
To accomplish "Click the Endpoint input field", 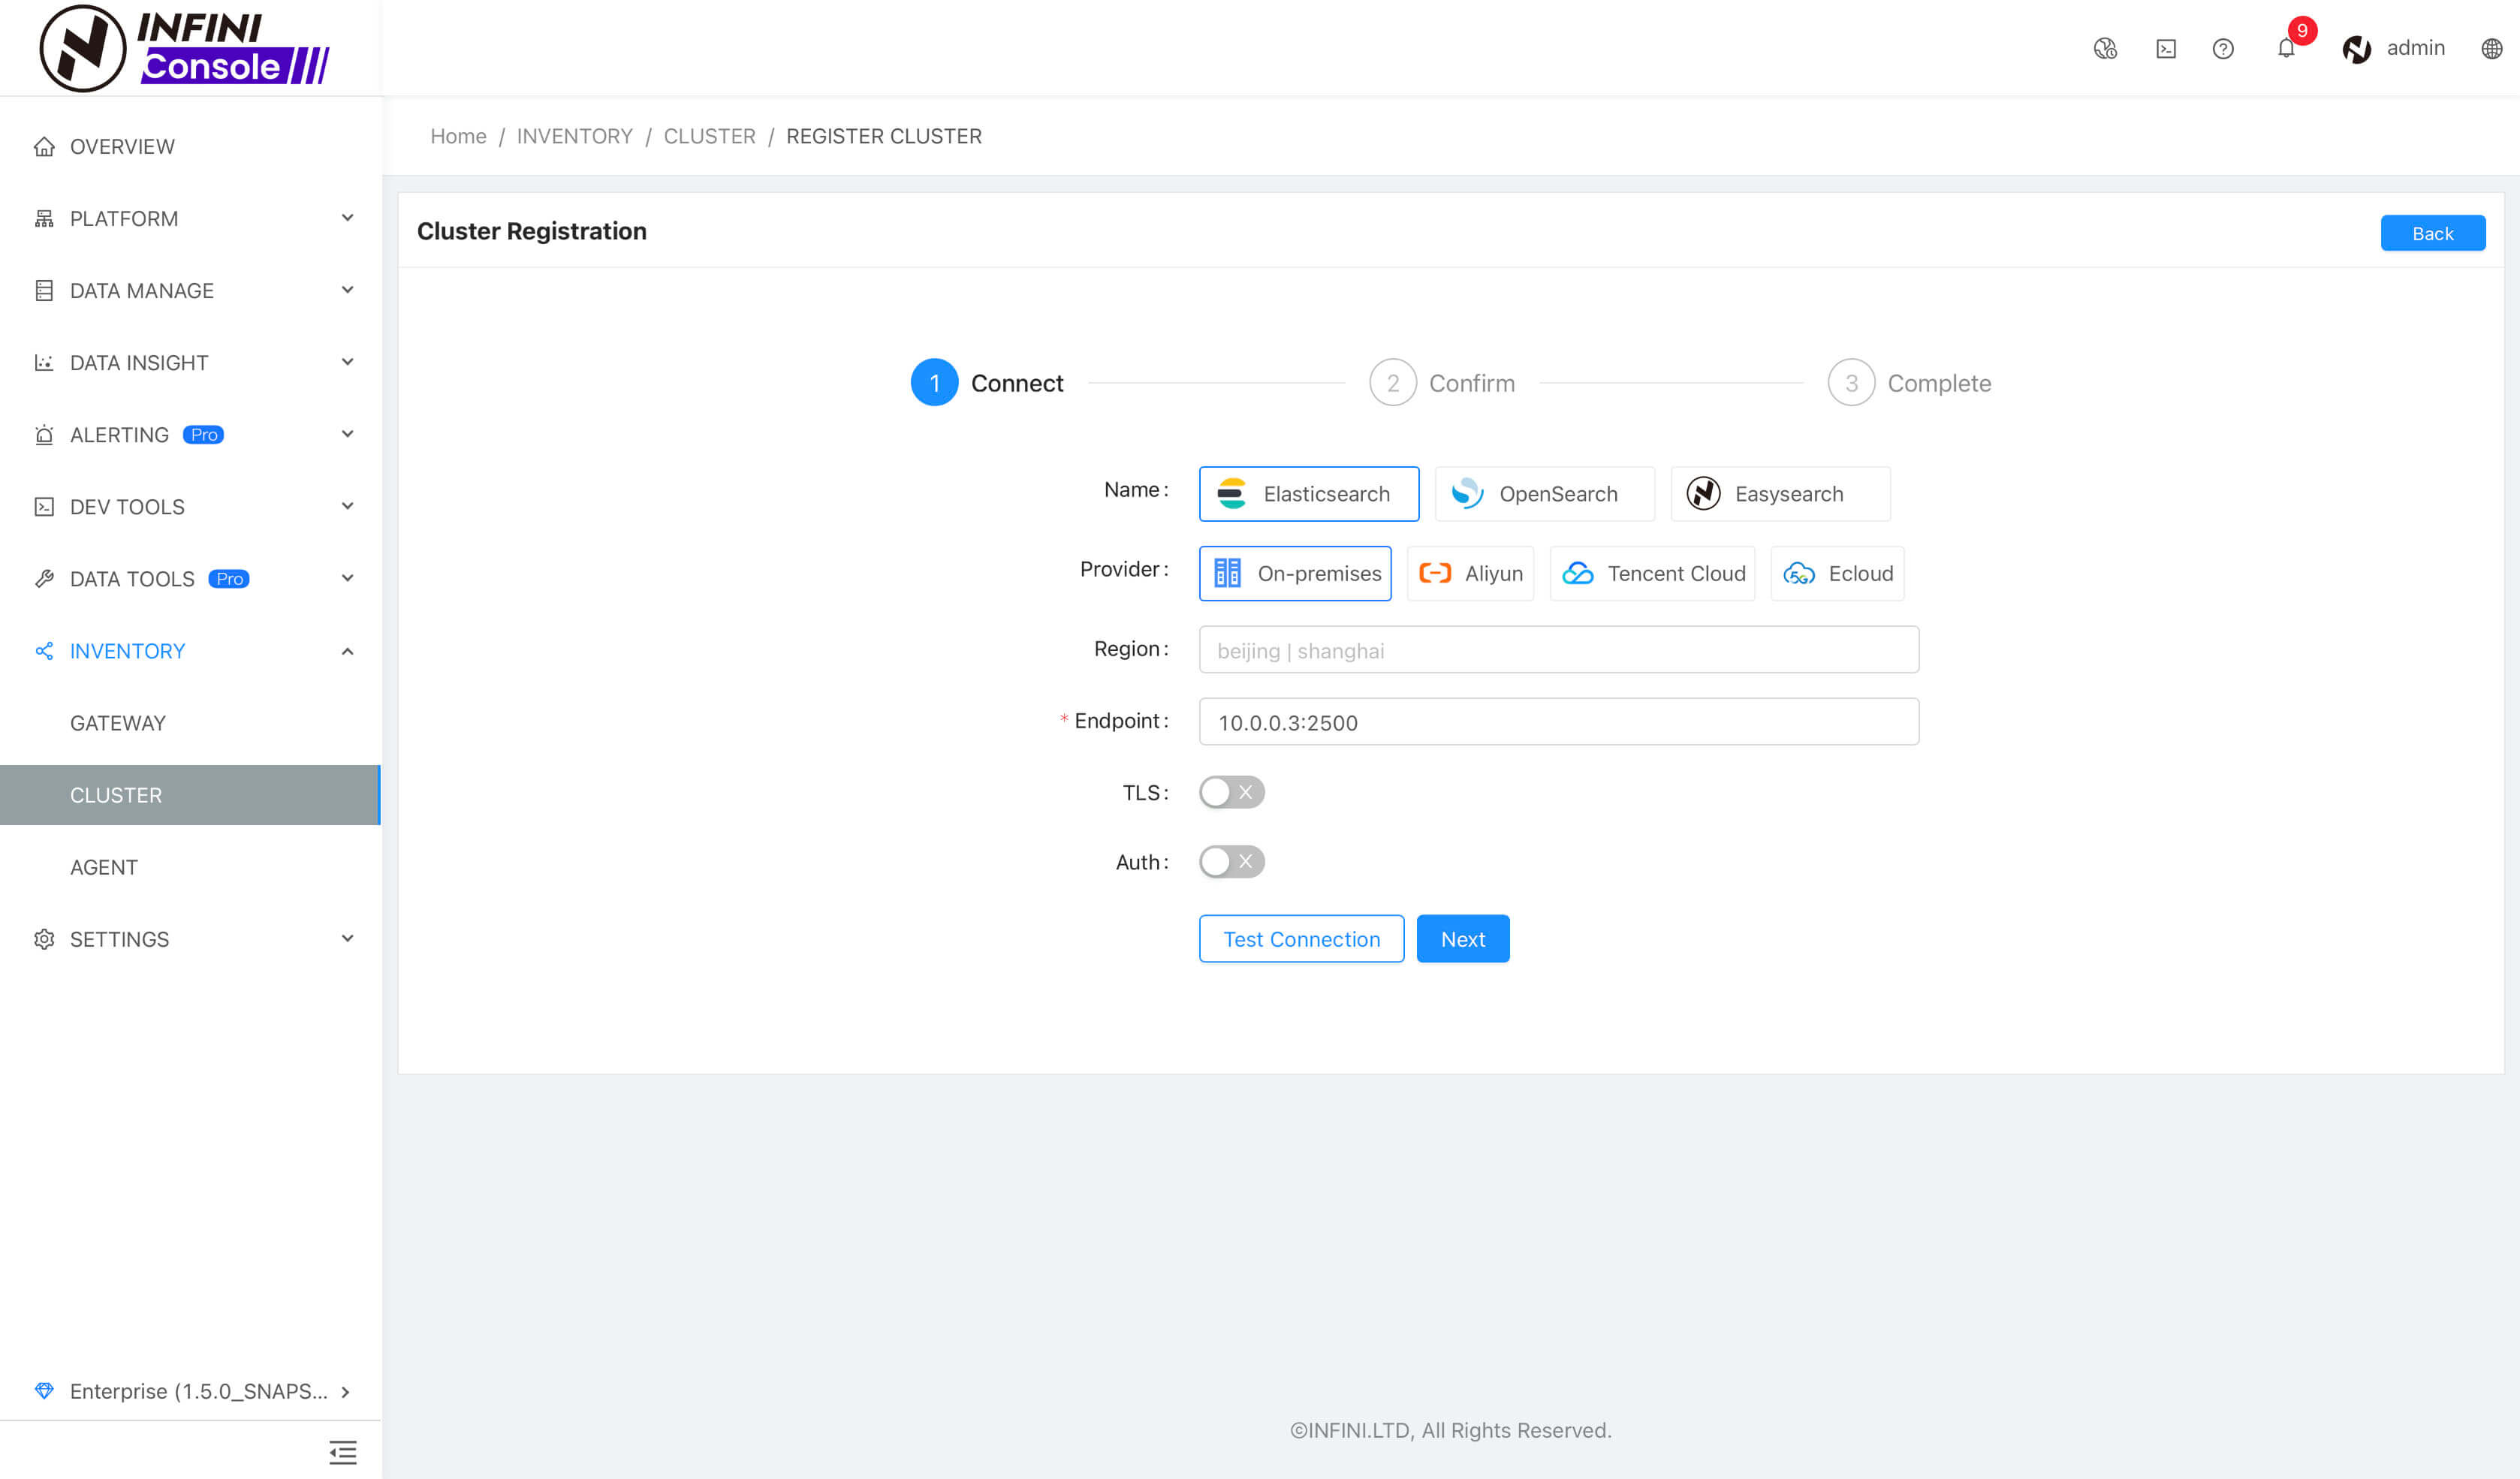I will (x=1559, y=722).
